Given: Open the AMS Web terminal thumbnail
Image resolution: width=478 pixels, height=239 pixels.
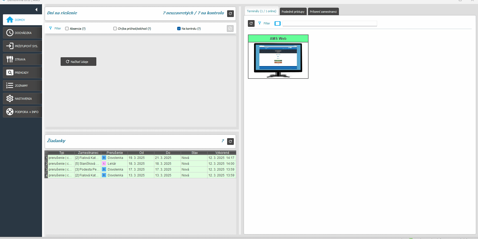Looking at the screenshot, I should (278, 60).
